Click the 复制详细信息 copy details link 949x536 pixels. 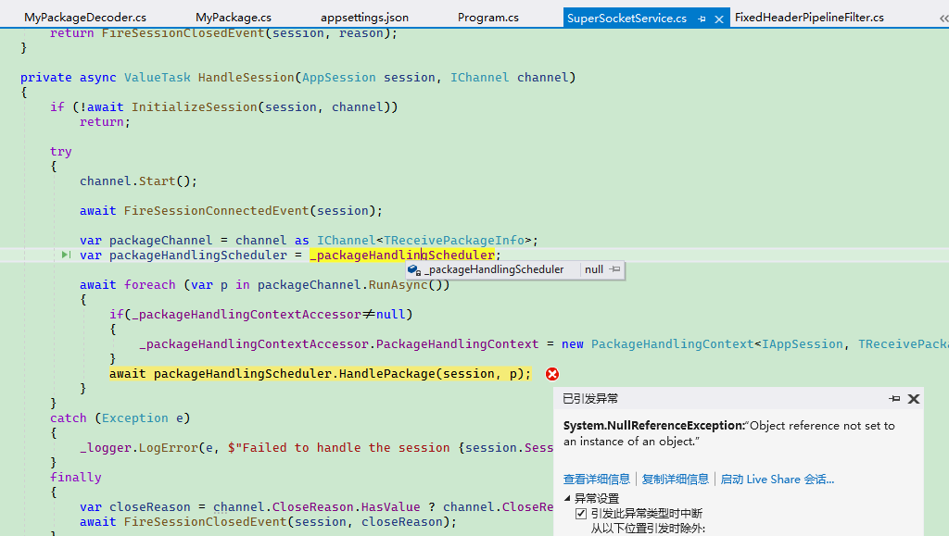[x=676, y=479]
